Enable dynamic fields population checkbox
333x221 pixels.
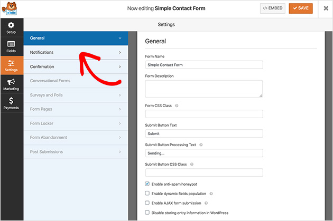click(147, 194)
